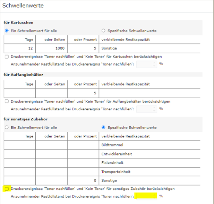Click Tage cell for Auffangbehälter
The height and width of the screenshot is (204, 214).
tap(20, 93)
